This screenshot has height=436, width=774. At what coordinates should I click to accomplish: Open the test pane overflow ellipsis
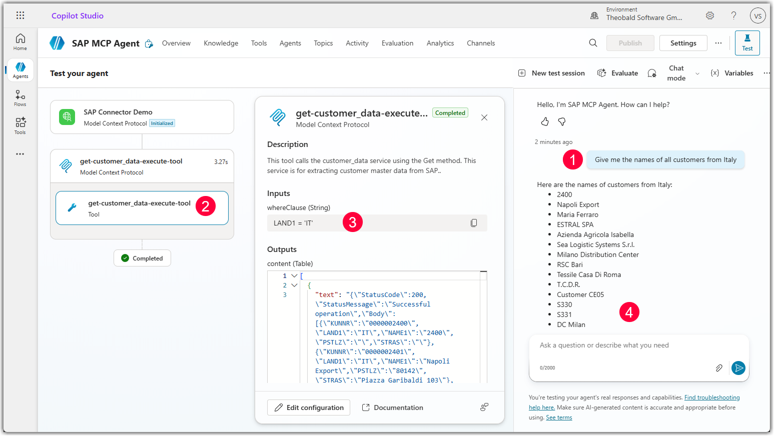point(766,73)
